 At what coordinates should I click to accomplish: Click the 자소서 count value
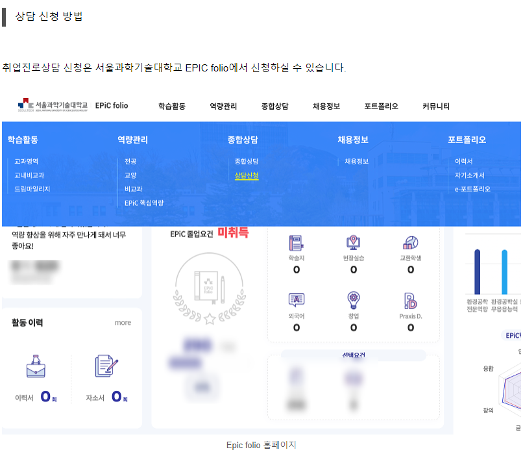point(116,396)
